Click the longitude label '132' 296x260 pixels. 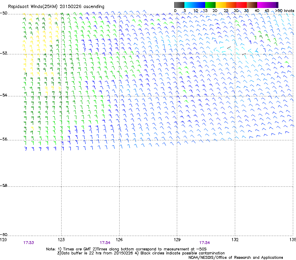click(235, 240)
